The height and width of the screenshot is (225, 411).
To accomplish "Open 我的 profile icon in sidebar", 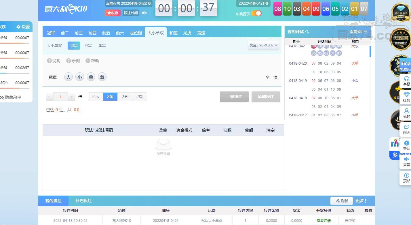I will [x=406, y=111].
